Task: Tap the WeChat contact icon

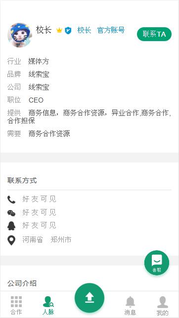Action: (x=11, y=213)
